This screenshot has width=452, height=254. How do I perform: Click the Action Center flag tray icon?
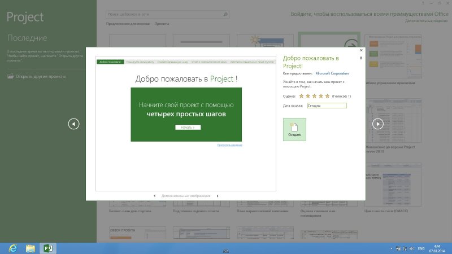[x=398, y=248]
